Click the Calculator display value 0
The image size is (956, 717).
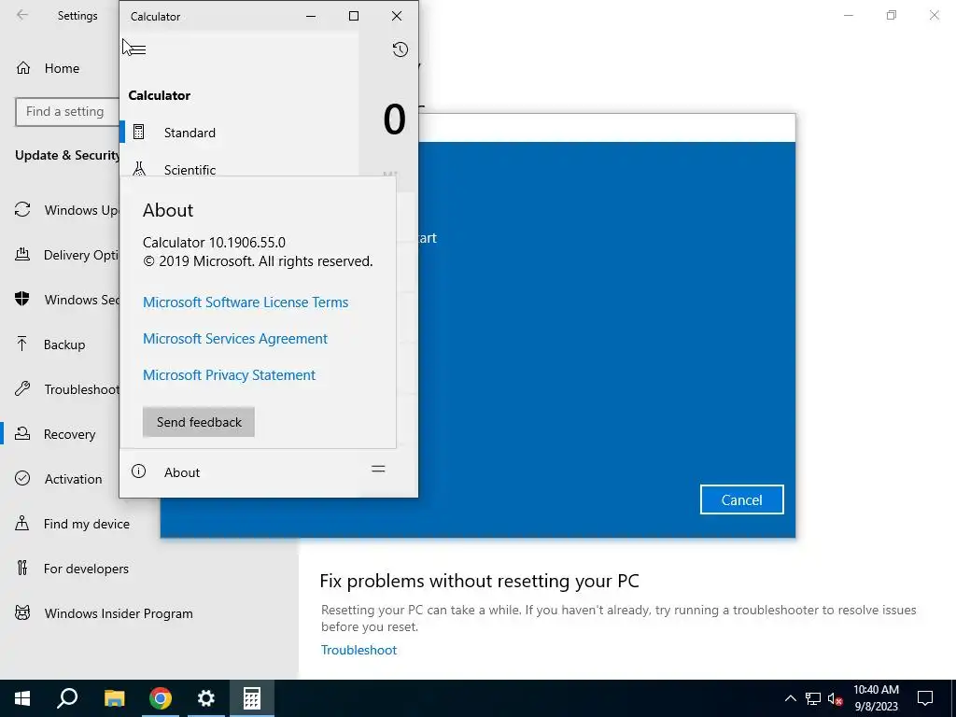395,119
